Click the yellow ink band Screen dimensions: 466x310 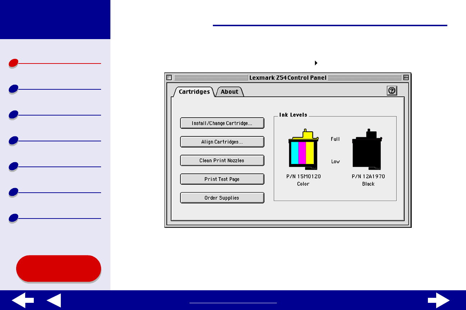click(x=310, y=152)
